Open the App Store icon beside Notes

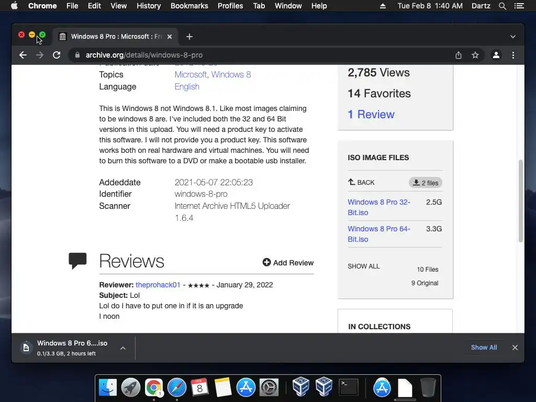pyautogui.click(x=246, y=388)
